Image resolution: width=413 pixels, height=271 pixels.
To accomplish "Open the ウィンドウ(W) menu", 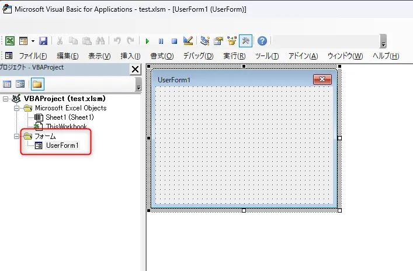I will tap(345, 56).
